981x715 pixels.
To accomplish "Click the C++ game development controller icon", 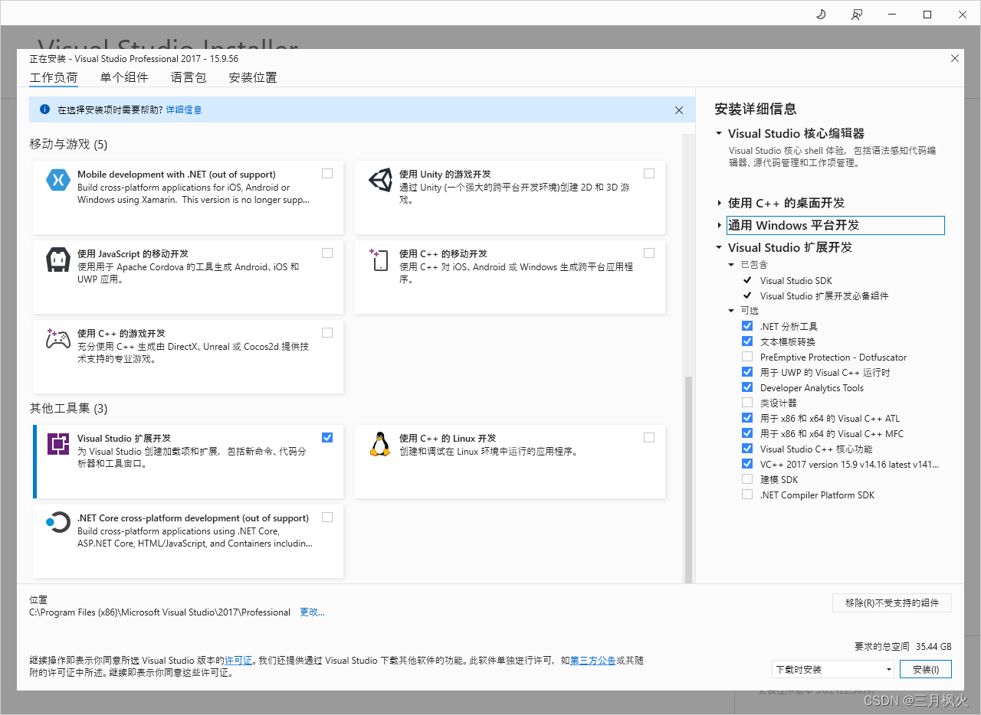I will (x=58, y=338).
